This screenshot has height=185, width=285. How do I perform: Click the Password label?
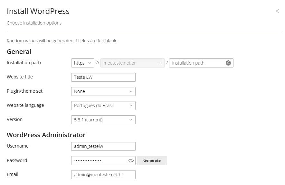point(17,160)
